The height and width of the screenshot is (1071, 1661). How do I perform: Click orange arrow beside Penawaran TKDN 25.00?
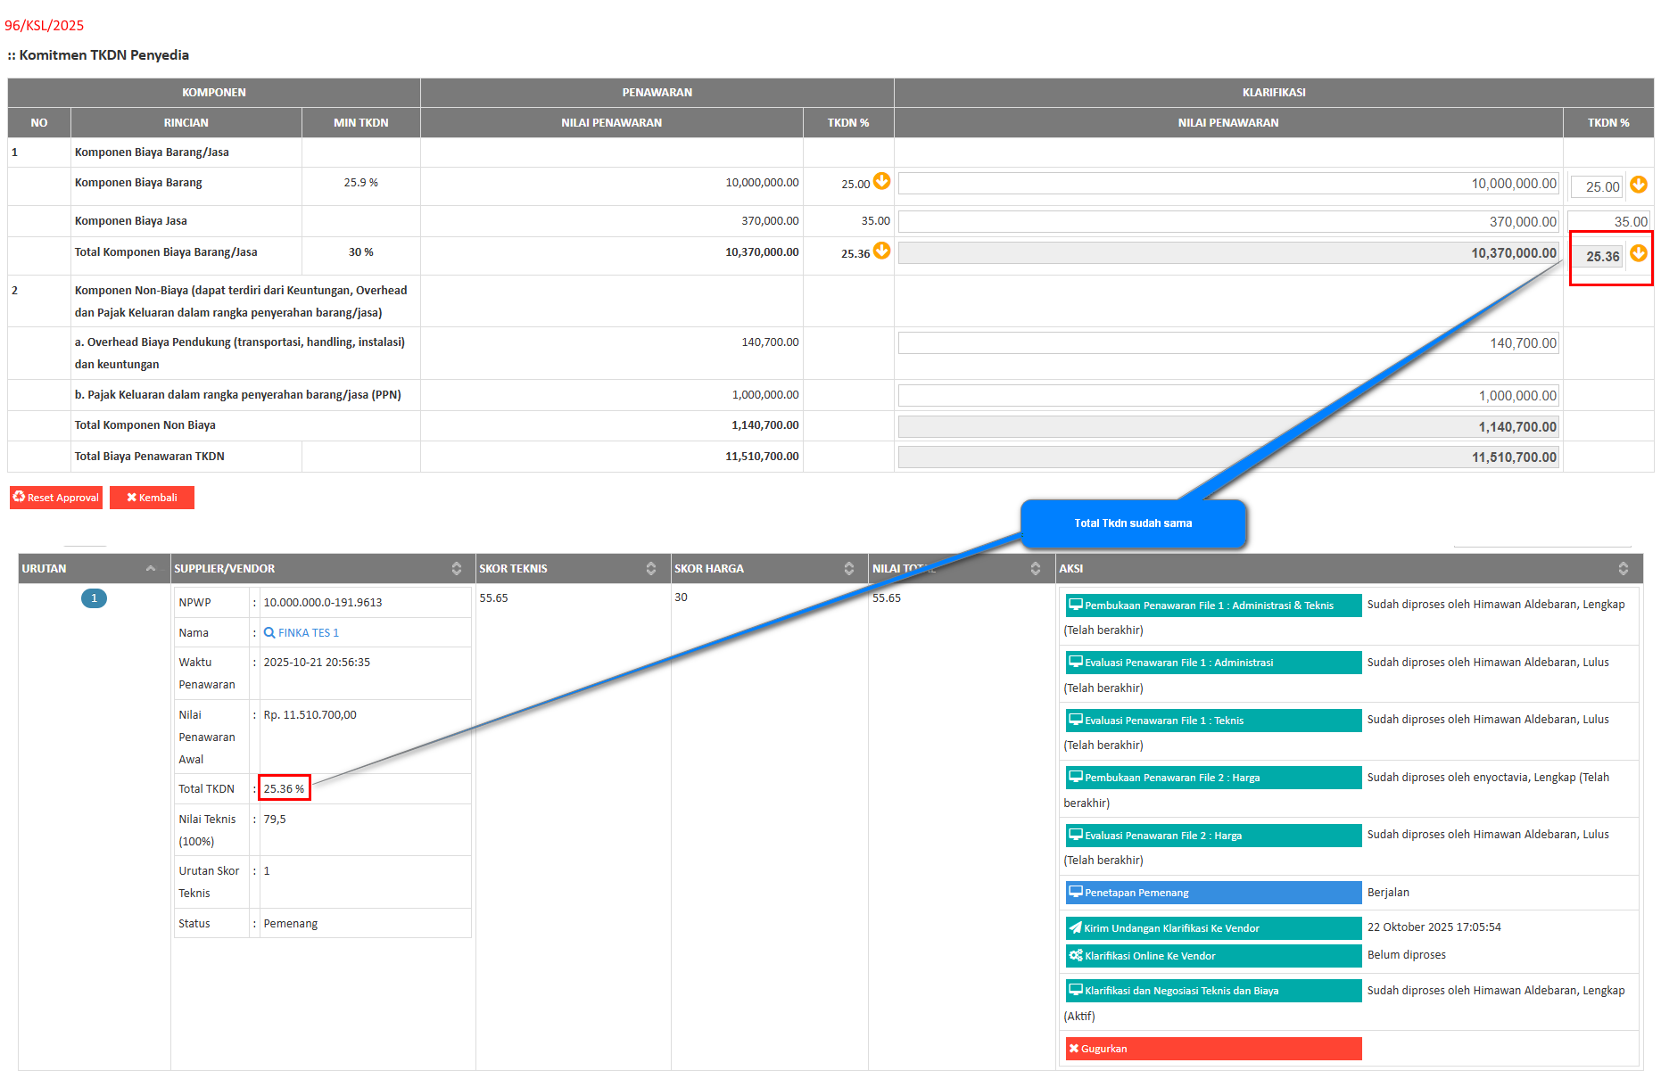pyautogui.click(x=881, y=181)
